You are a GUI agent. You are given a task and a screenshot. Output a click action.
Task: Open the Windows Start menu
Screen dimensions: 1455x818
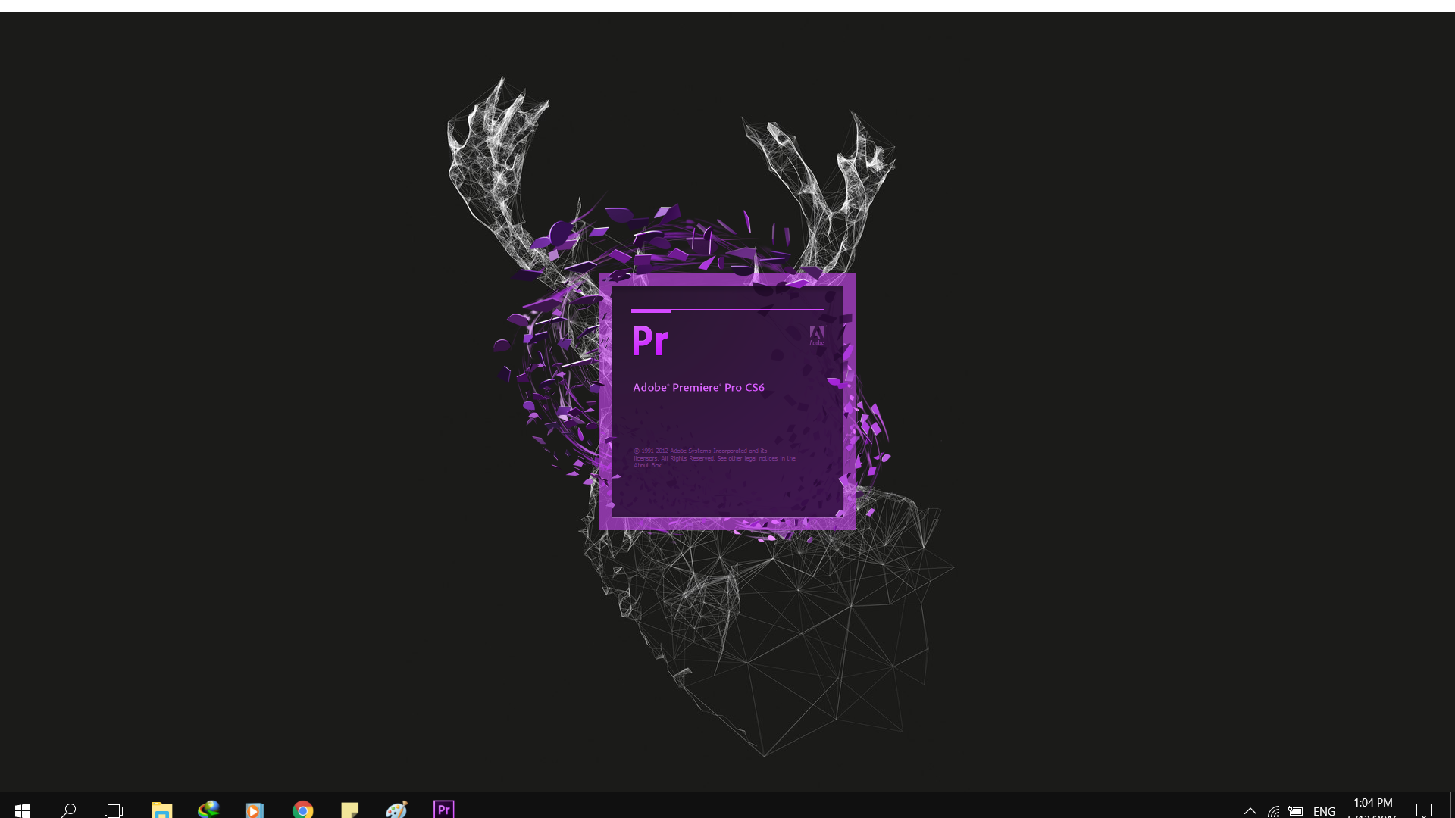click(23, 810)
